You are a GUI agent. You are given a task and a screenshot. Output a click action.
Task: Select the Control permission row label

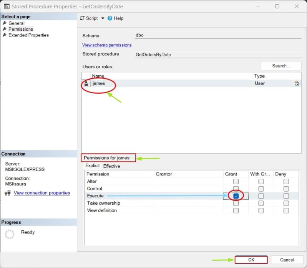click(x=95, y=189)
